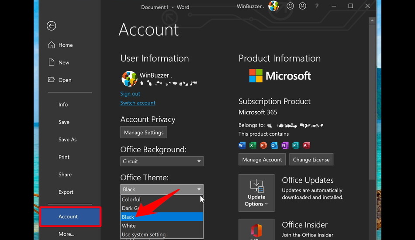Screen dimensions: 415x240
Task: Click the OneNote app icon
Action: pos(285,145)
